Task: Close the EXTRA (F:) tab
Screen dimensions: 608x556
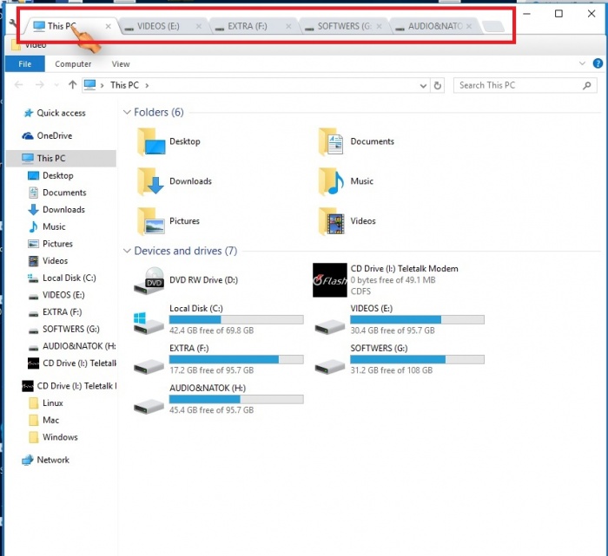Action: tap(288, 27)
